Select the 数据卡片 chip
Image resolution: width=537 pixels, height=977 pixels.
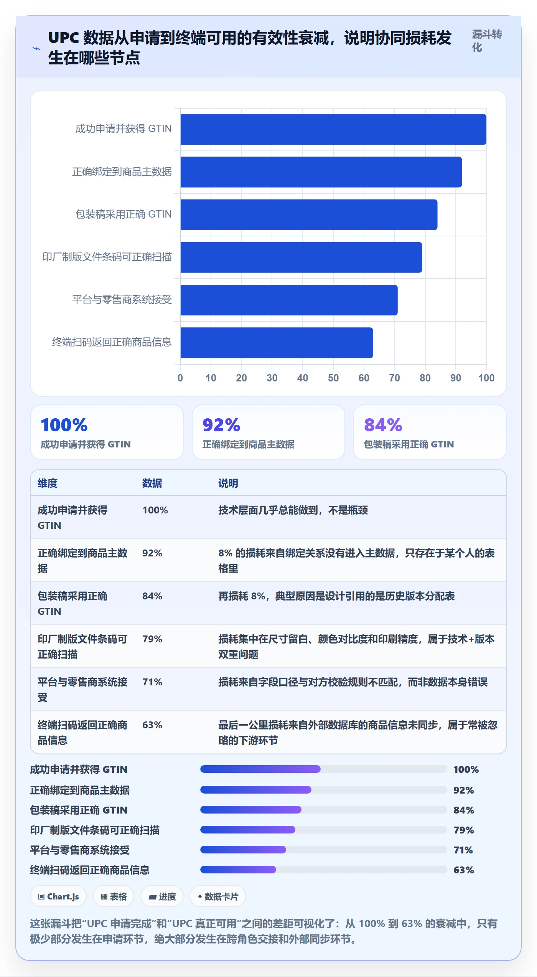click(x=218, y=896)
